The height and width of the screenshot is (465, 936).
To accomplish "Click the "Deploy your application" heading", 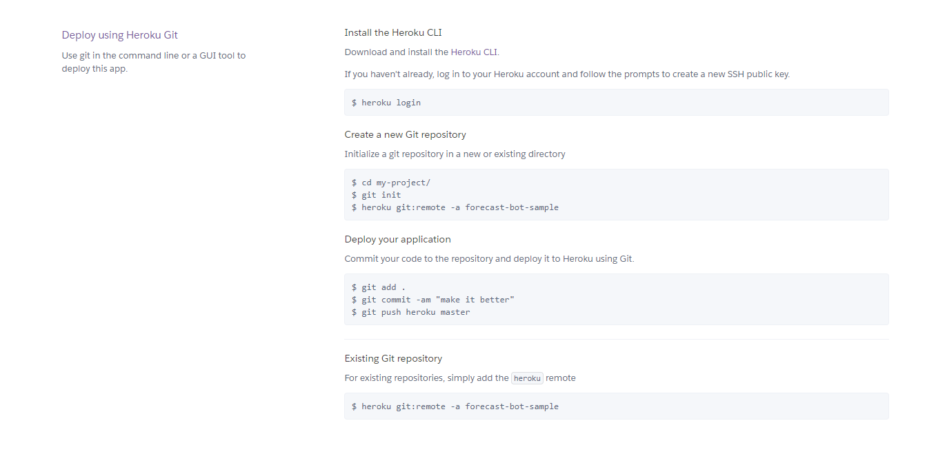I will coord(397,239).
